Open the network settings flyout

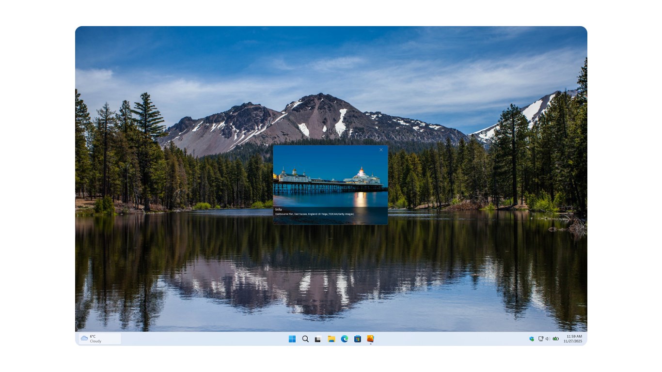[x=541, y=339]
